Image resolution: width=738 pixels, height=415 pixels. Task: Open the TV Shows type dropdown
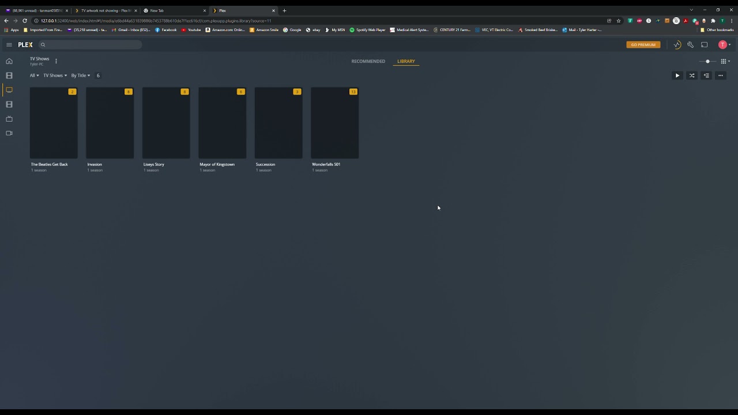point(55,76)
